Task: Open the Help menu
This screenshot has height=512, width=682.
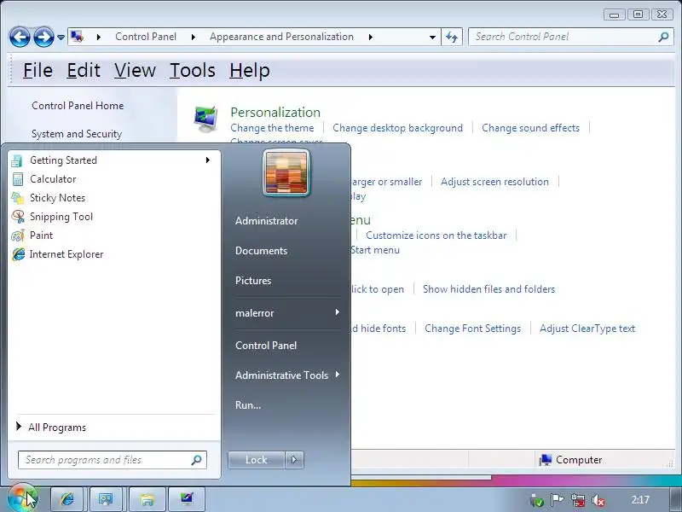Action: (x=250, y=70)
